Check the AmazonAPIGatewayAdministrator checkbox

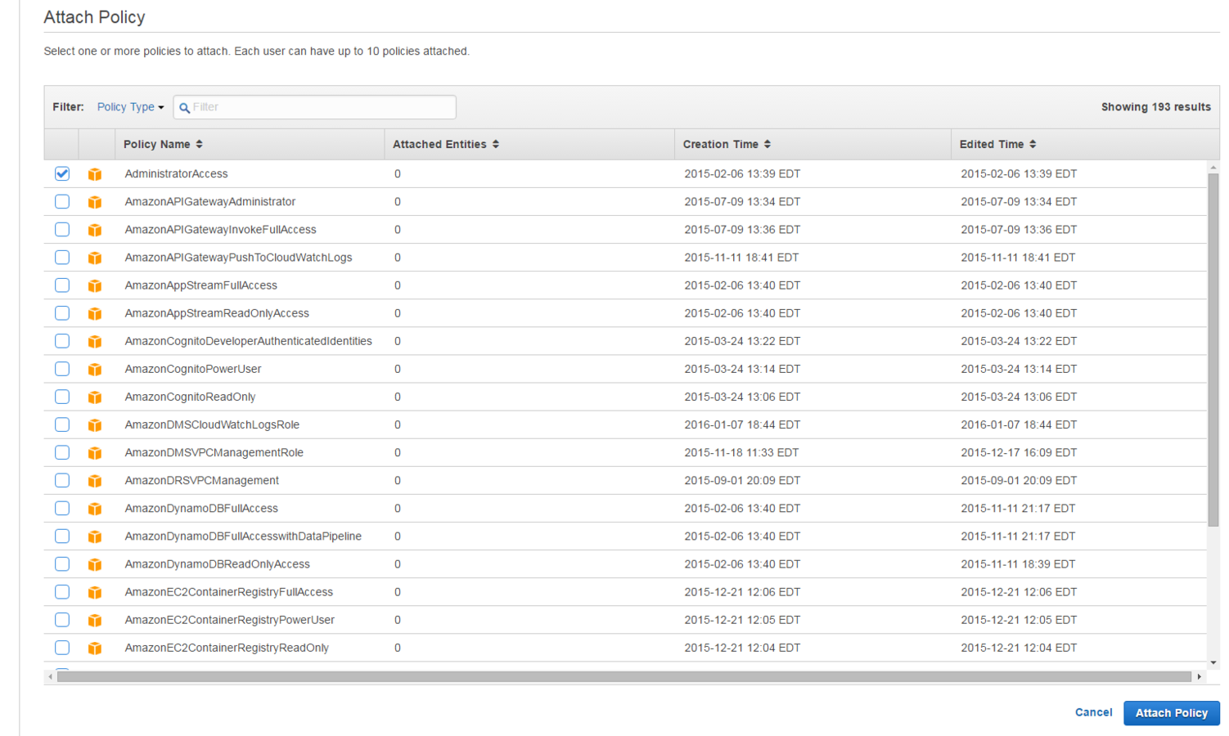coord(62,201)
